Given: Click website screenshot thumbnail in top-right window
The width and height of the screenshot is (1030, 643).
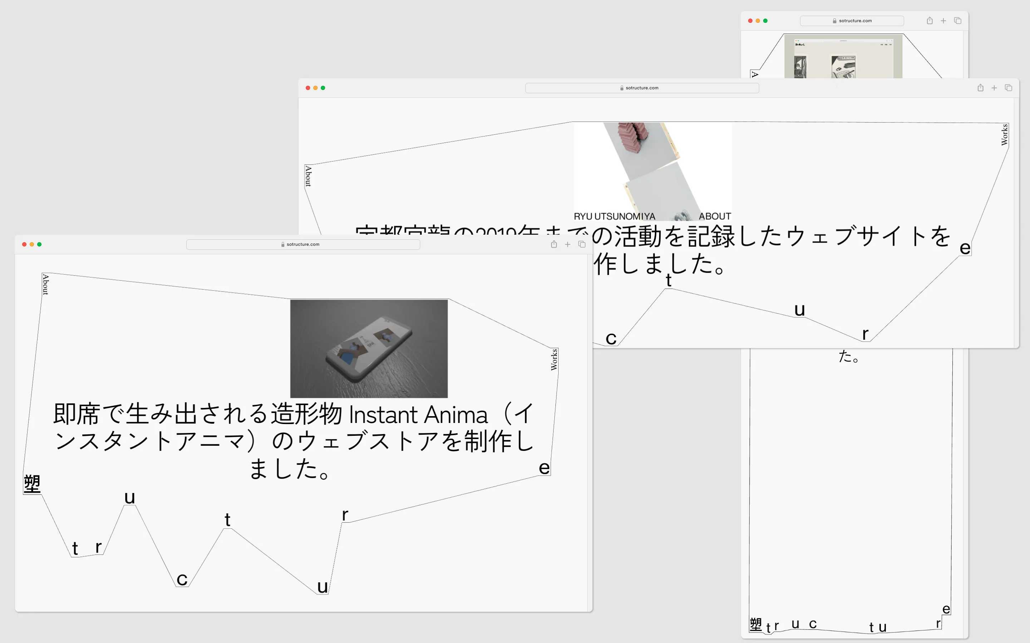Looking at the screenshot, I should (843, 56).
